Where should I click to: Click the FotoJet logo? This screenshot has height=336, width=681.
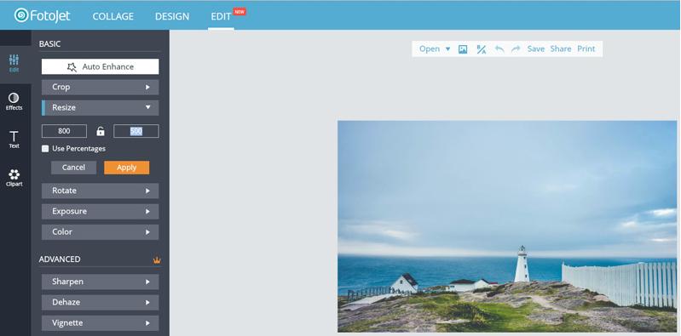point(42,15)
